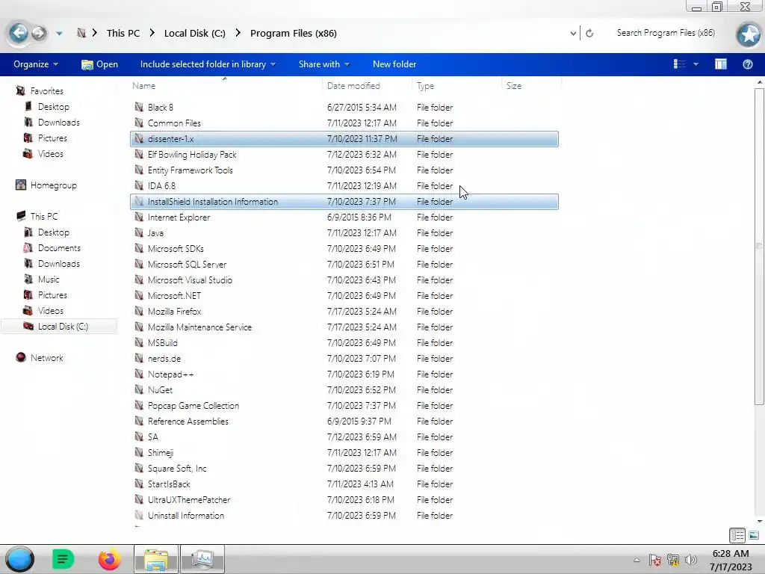Select the Mozilla Maintenance Service folder name

tap(199, 327)
